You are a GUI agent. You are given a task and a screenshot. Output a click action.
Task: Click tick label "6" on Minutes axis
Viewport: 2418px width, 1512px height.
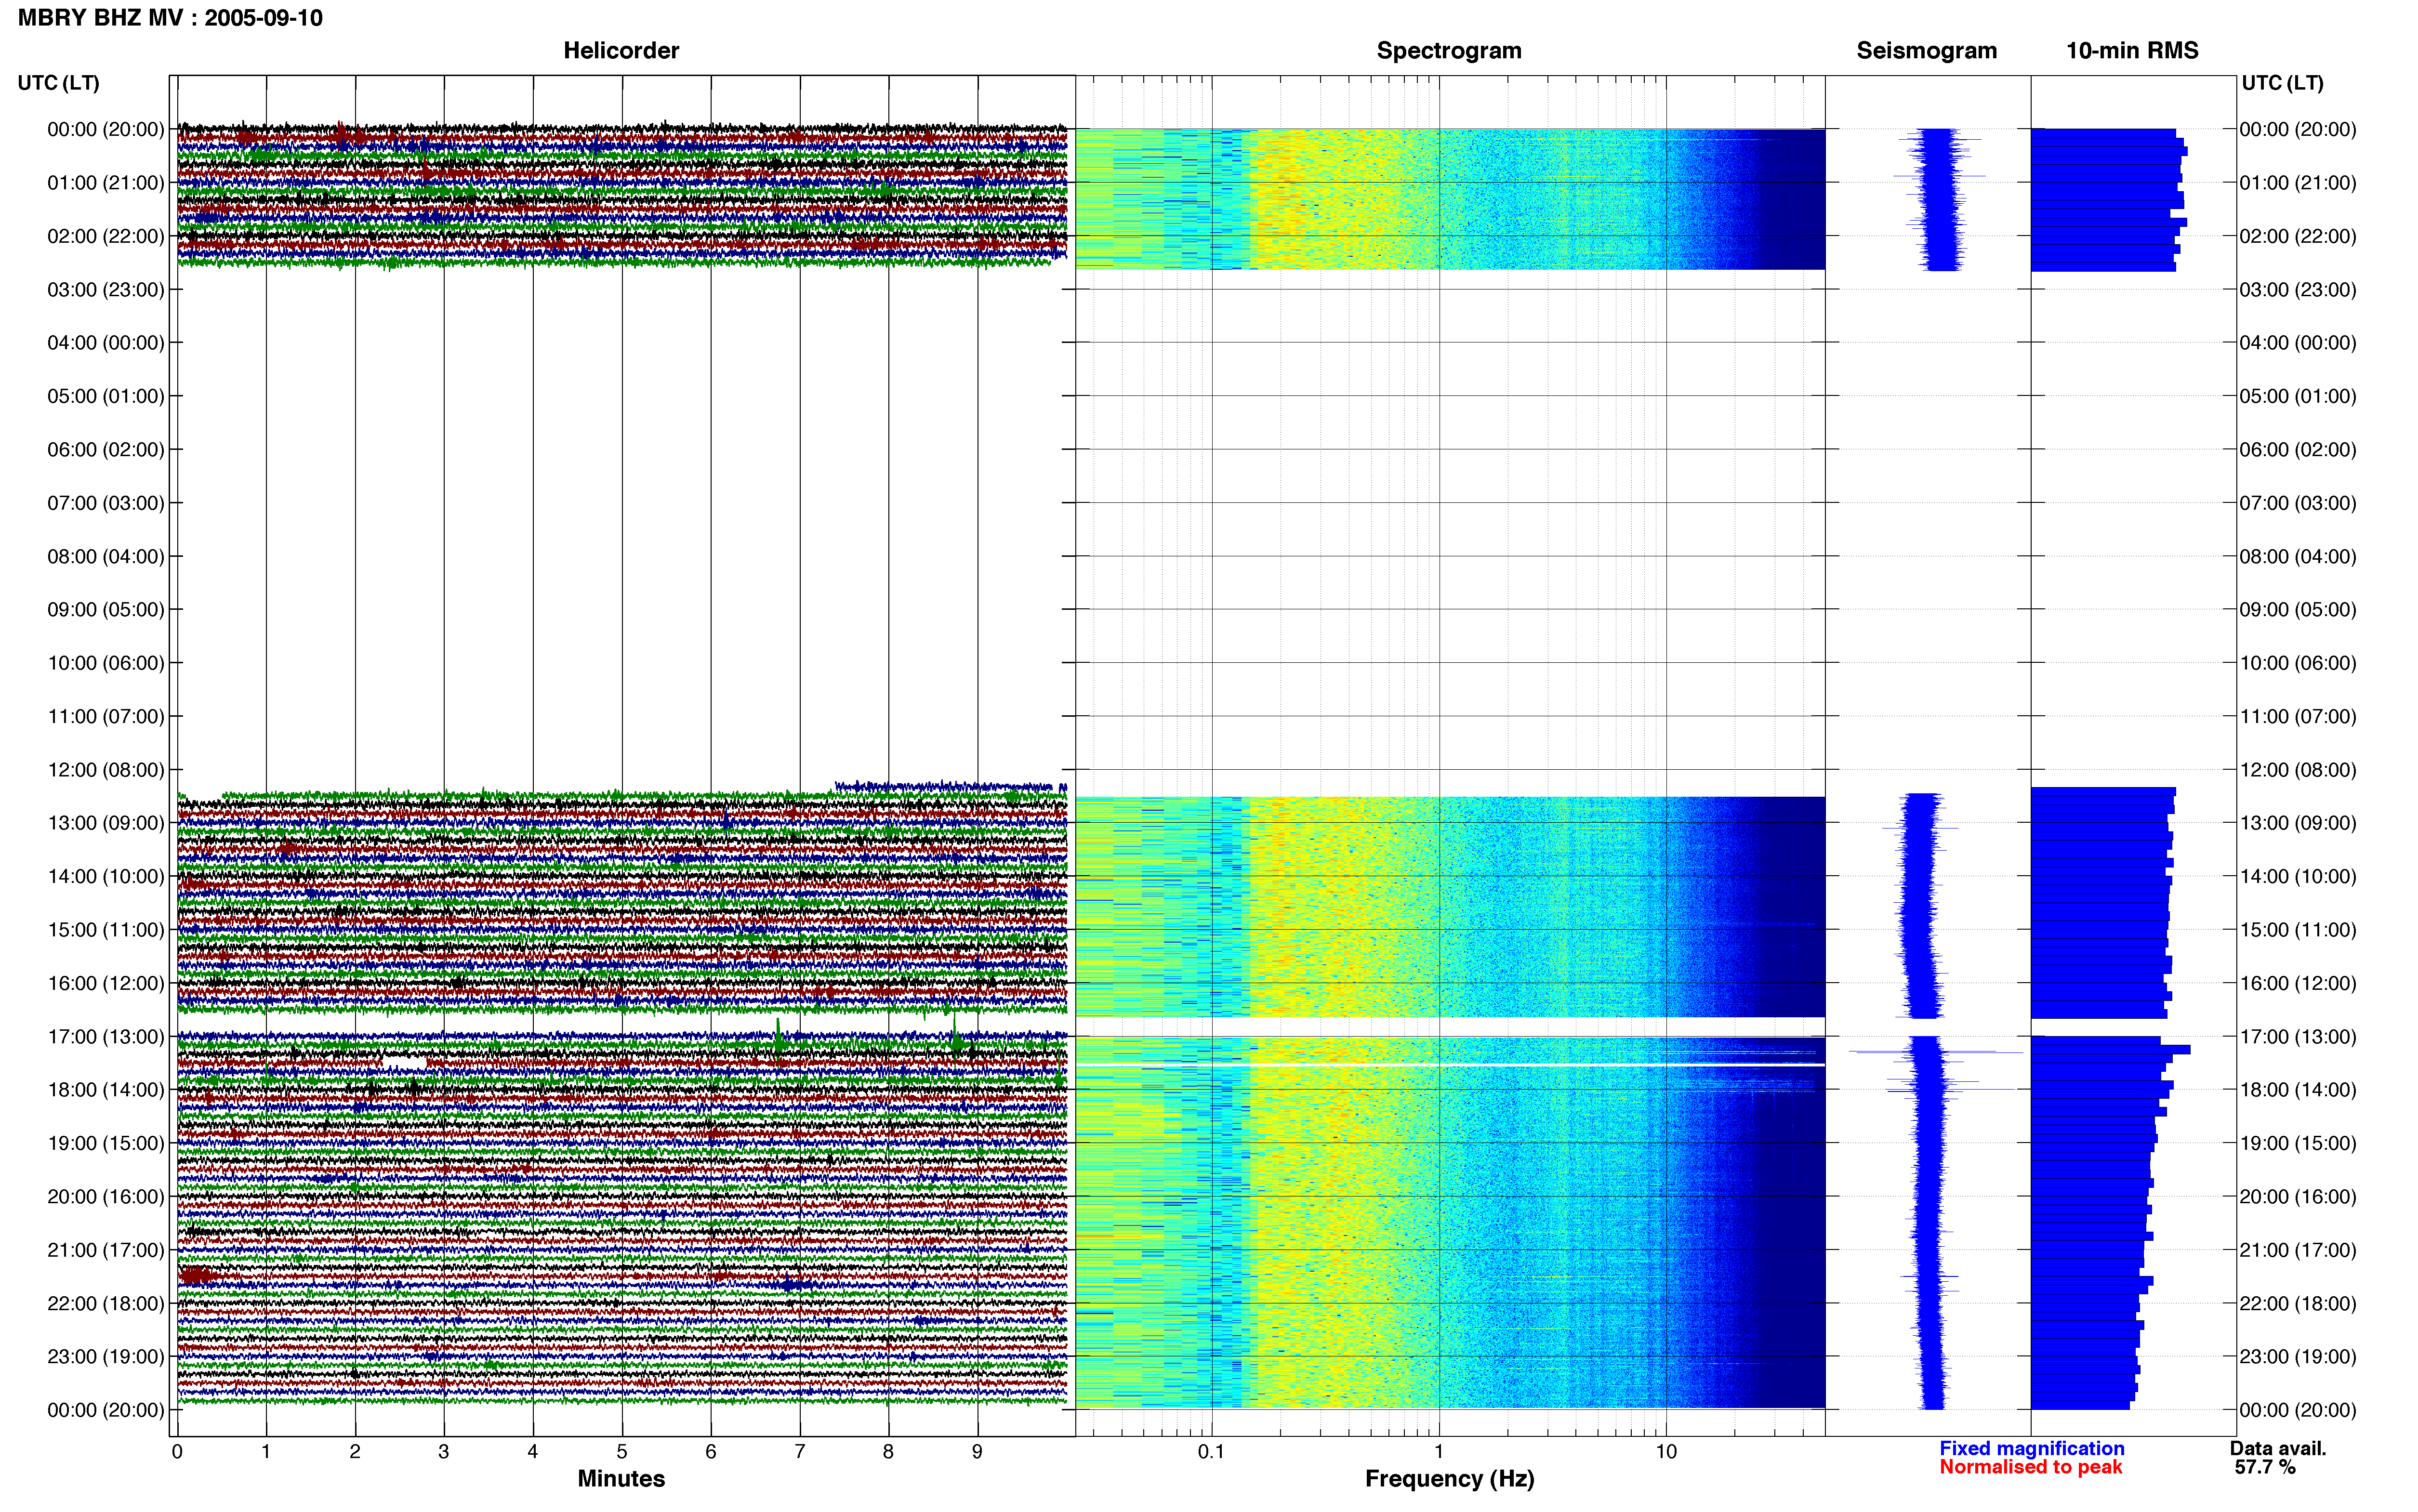pyautogui.click(x=711, y=1452)
